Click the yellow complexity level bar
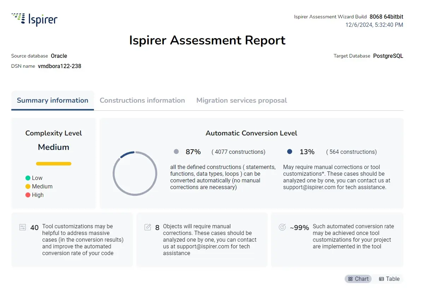The image size is (426, 290). pyautogui.click(x=54, y=164)
